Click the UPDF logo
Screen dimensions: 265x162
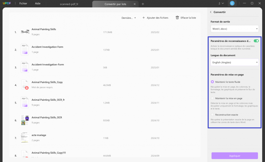point(7,3)
